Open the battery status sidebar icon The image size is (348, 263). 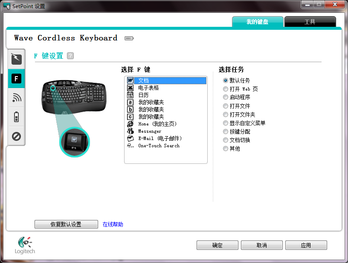17,117
